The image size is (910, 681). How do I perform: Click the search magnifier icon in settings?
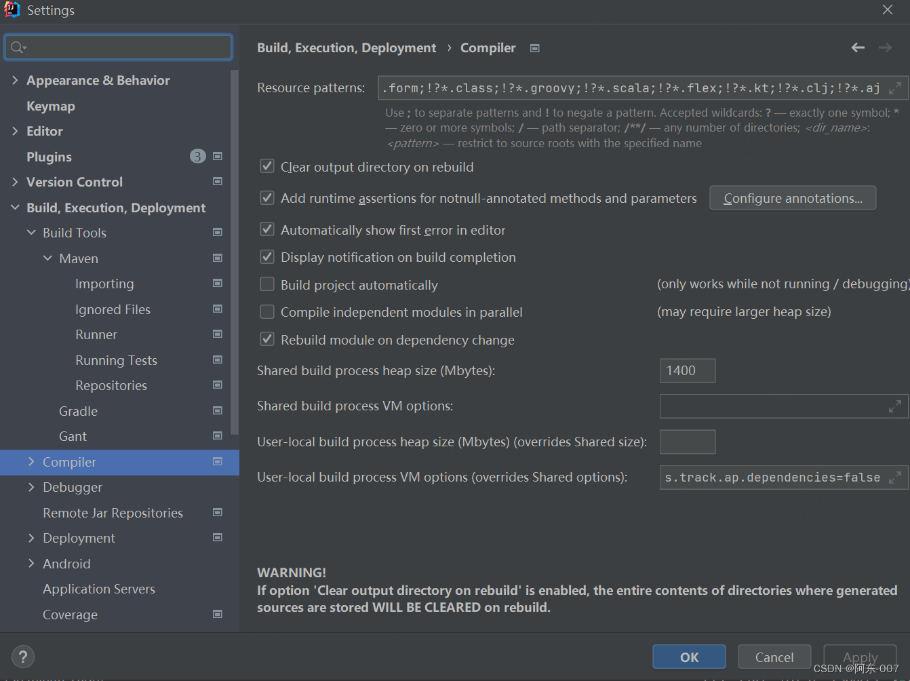18,47
